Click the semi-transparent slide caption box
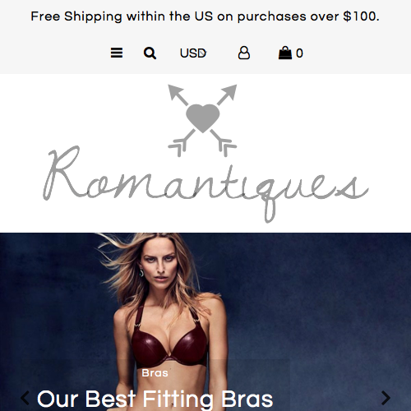 coord(155,385)
